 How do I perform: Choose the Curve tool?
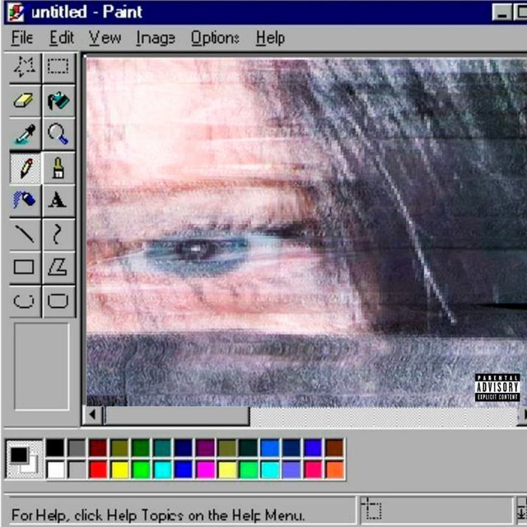[x=58, y=234]
